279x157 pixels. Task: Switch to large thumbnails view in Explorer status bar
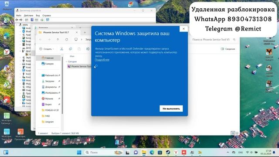point(237,133)
